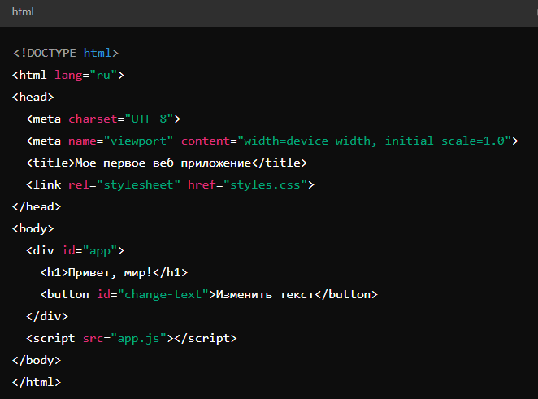Image resolution: width=538 pixels, height=399 pixels.
Task: Click the h1 text 'Привет, мир!'
Action: [x=111, y=273]
